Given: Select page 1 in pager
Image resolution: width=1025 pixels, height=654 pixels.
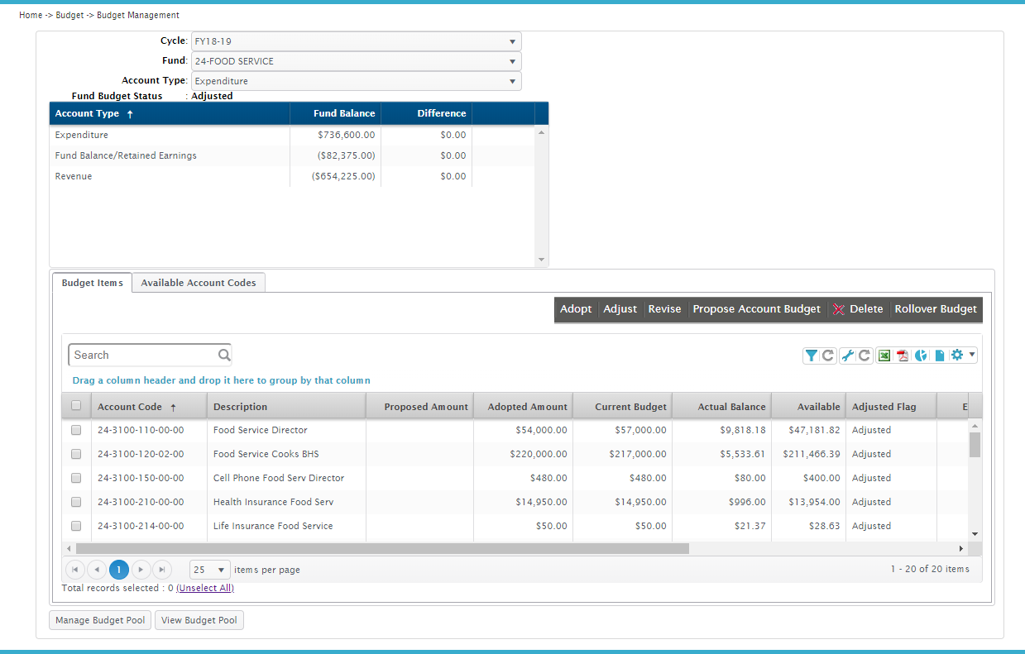Looking at the screenshot, I should pyautogui.click(x=119, y=570).
